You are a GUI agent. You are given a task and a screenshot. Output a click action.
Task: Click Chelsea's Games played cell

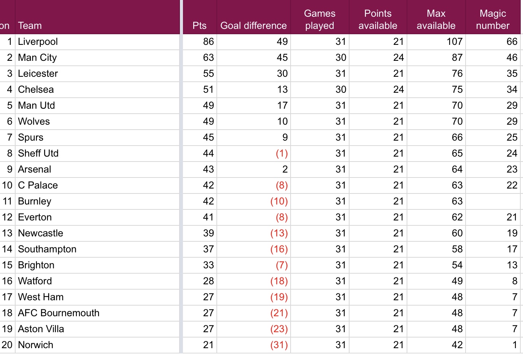(340, 89)
